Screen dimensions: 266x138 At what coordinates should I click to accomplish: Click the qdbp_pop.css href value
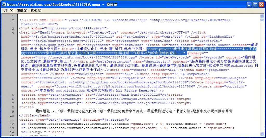[54, 45]
